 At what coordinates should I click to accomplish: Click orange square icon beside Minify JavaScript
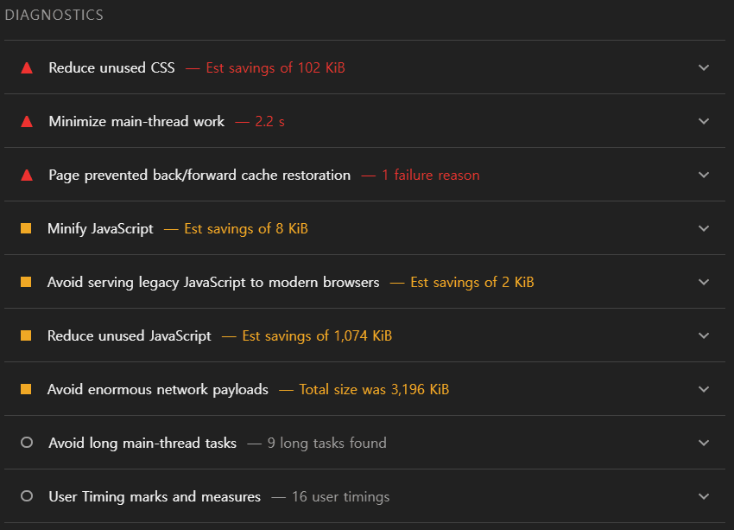[x=26, y=228]
